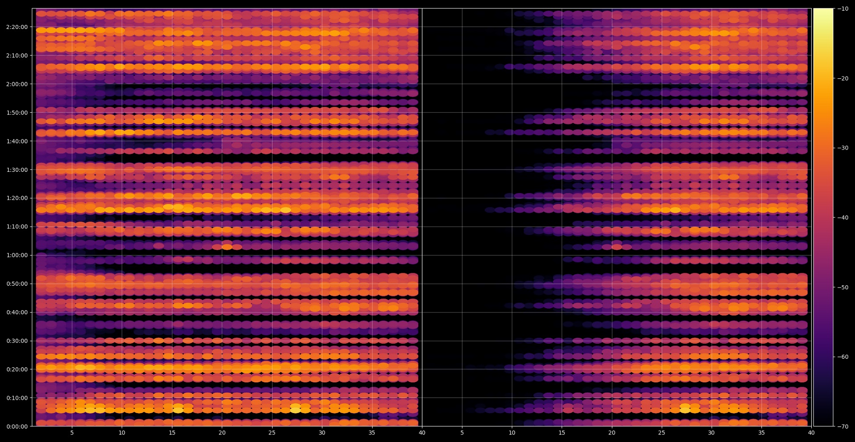Click the 0:00:00 time axis label
The width and height of the screenshot is (855, 442).
tap(17, 426)
